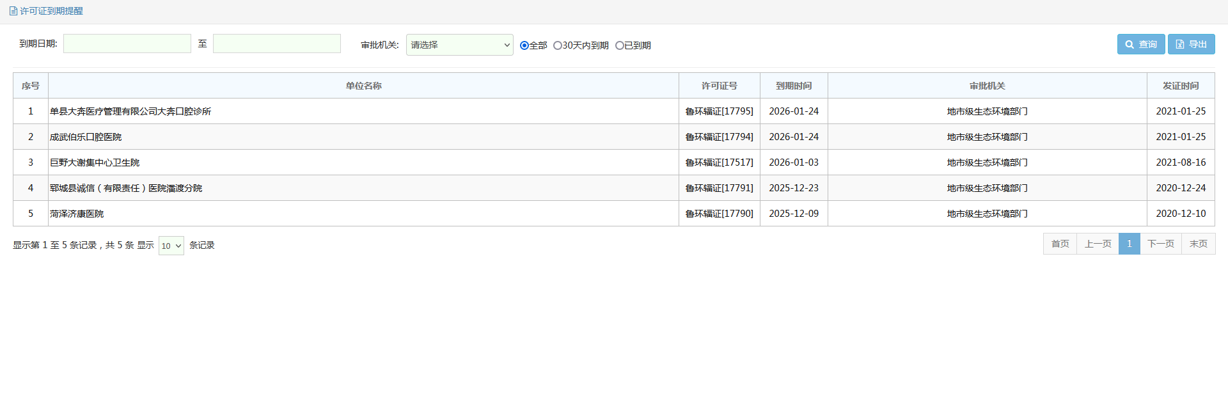Screen dimensions: 1228x403
Task: Click the document icon beside 许可证到期提醒
Action: click(13, 11)
